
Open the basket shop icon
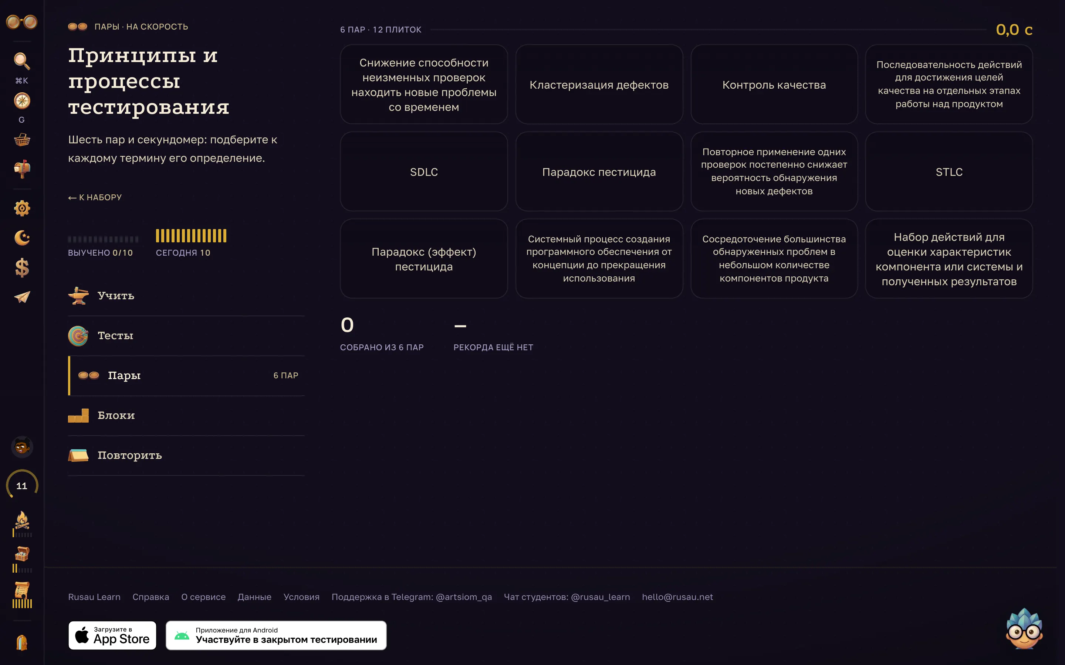21,140
